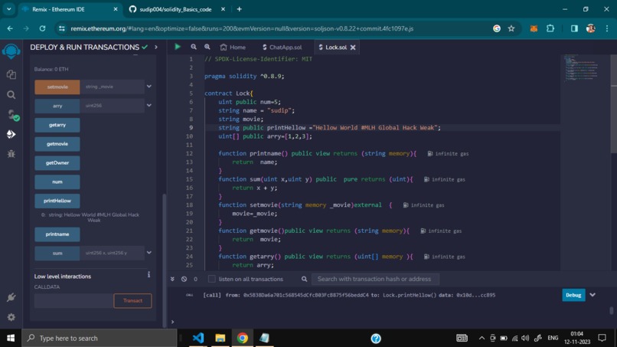617x347 pixels.
Task: Show hidden system tray icons
Action: [482, 338]
